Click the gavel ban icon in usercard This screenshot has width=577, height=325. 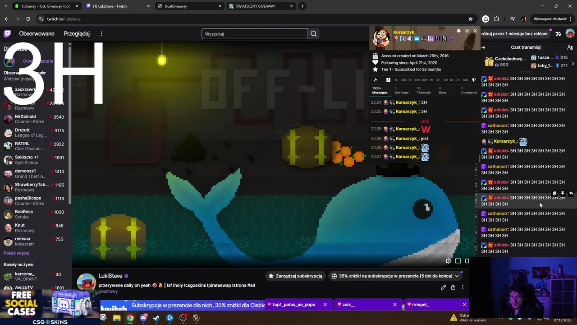375,80
